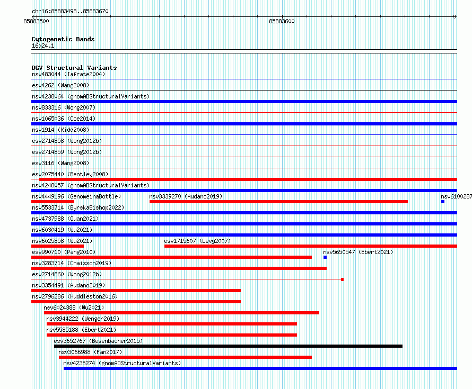This screenshot has height=389, width=472.
Task: Click the black bar of esv3652767
Action: [x=228, y=346]
